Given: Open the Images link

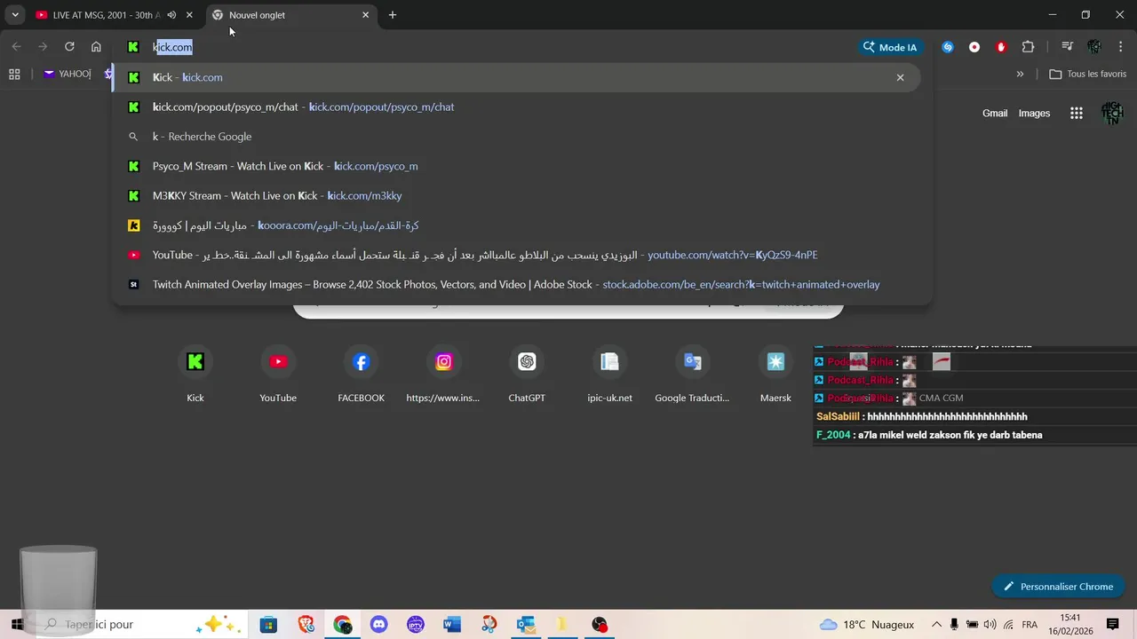Looking at the screenshot, I should 1034,114.
